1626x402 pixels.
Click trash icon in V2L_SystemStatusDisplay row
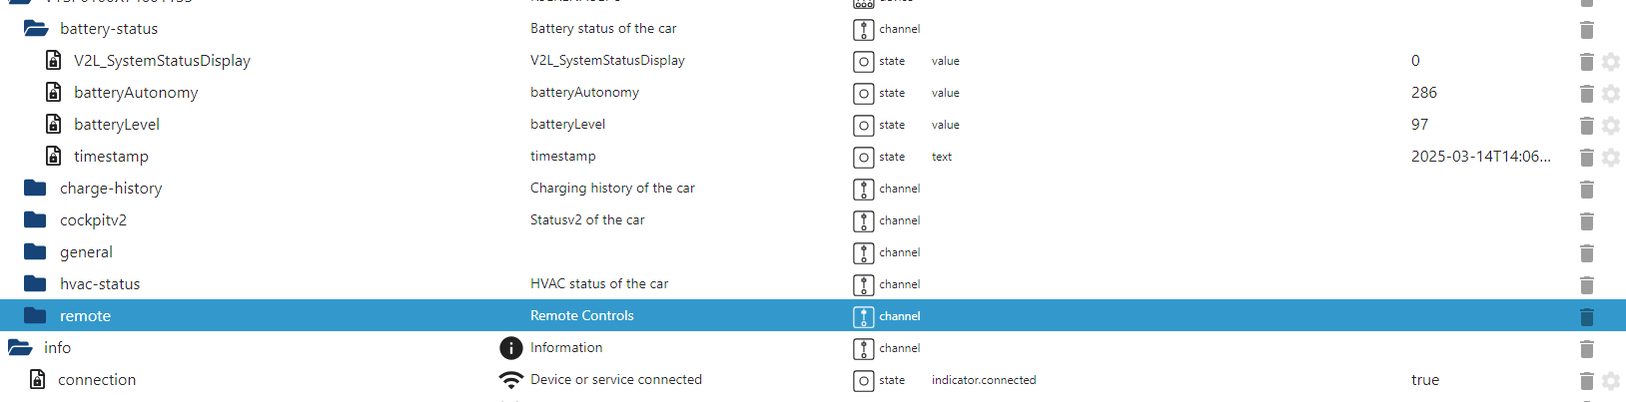coord(1586,62)
